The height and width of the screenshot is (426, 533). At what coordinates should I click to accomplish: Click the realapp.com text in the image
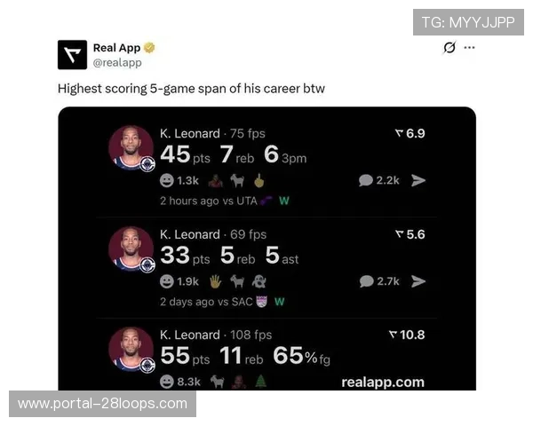(383, 383)
